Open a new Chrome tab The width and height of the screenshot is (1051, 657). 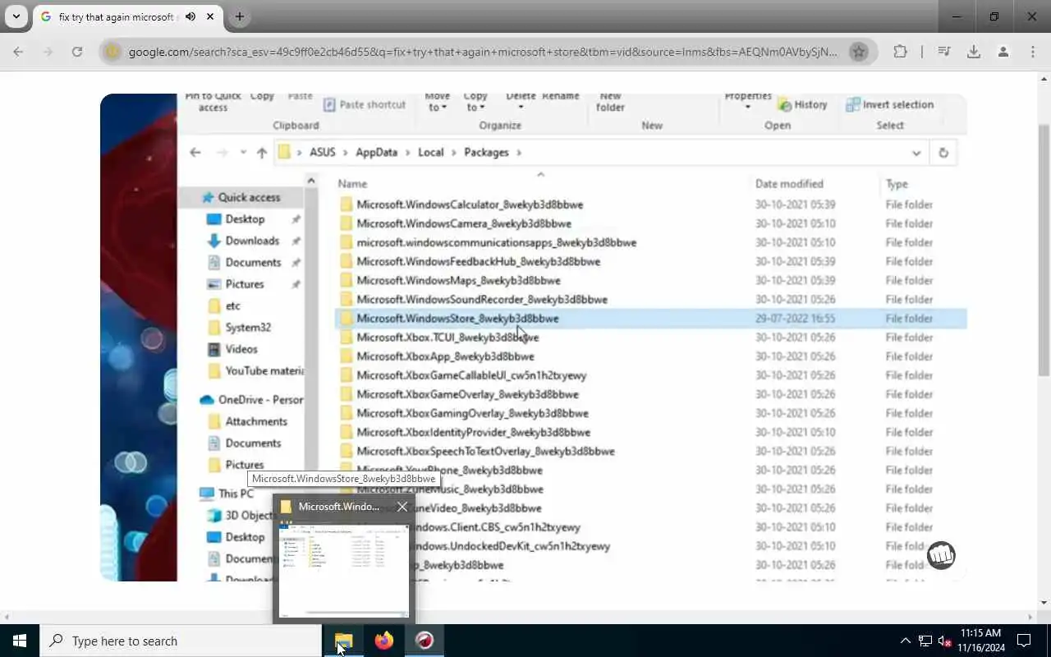pos(239,16)
